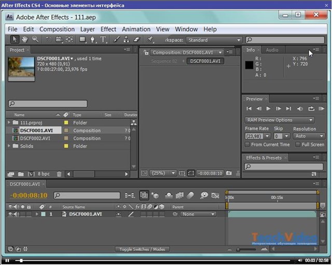Screen dimensions: 332x265
Task: Select the Type text tool
Action: pos(103,39)
